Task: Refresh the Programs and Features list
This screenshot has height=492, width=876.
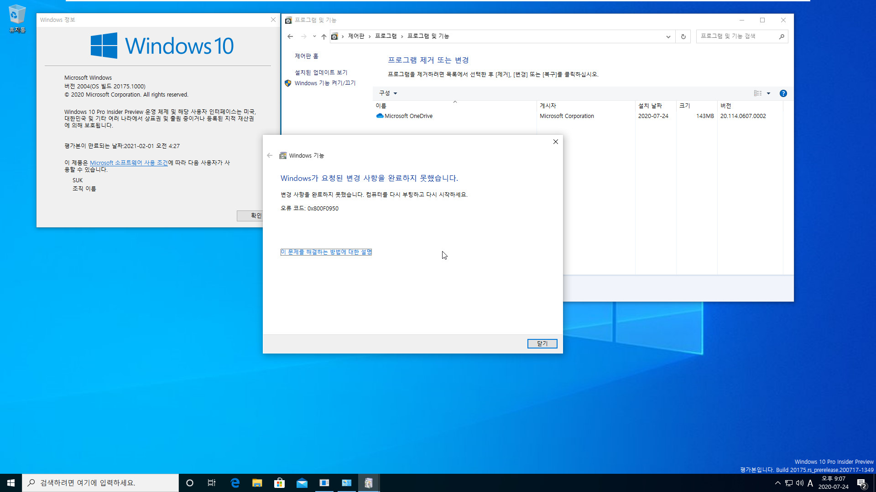Action: [683, 36]
